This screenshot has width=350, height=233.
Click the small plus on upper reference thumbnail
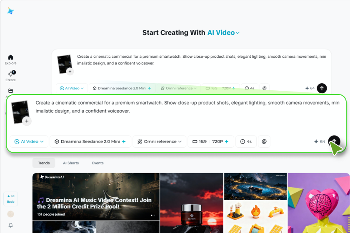(70, 72)
